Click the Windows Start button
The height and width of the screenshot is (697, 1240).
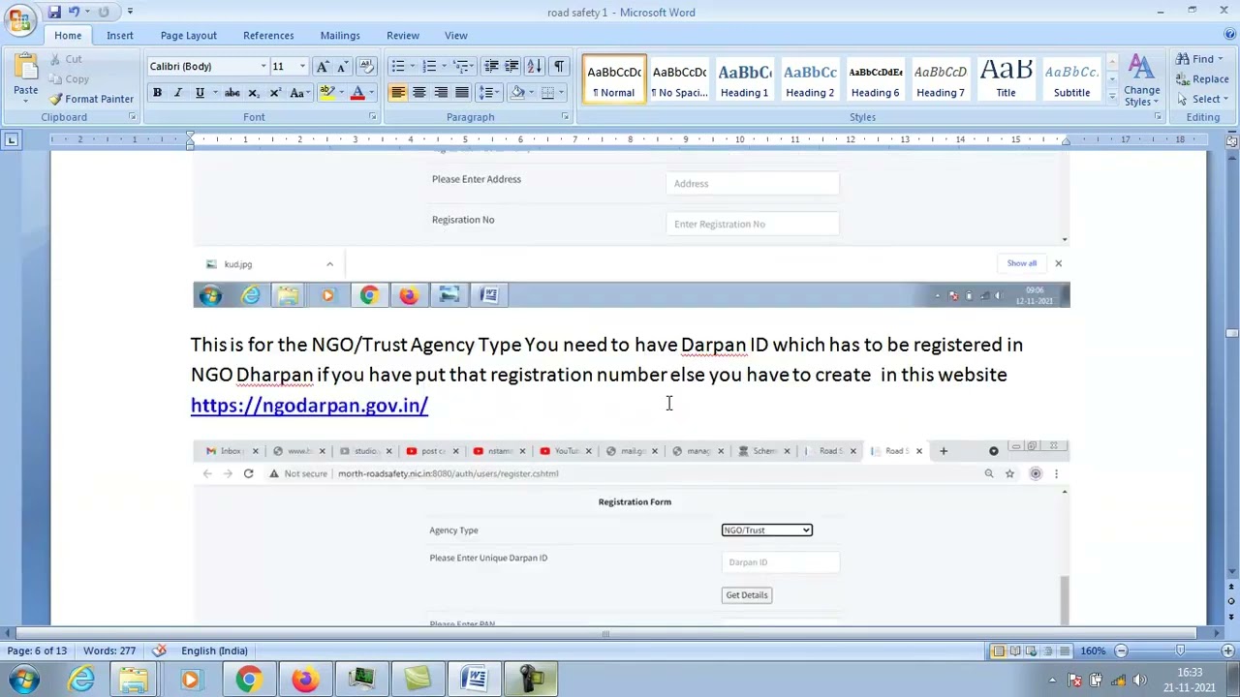point(23,680)
